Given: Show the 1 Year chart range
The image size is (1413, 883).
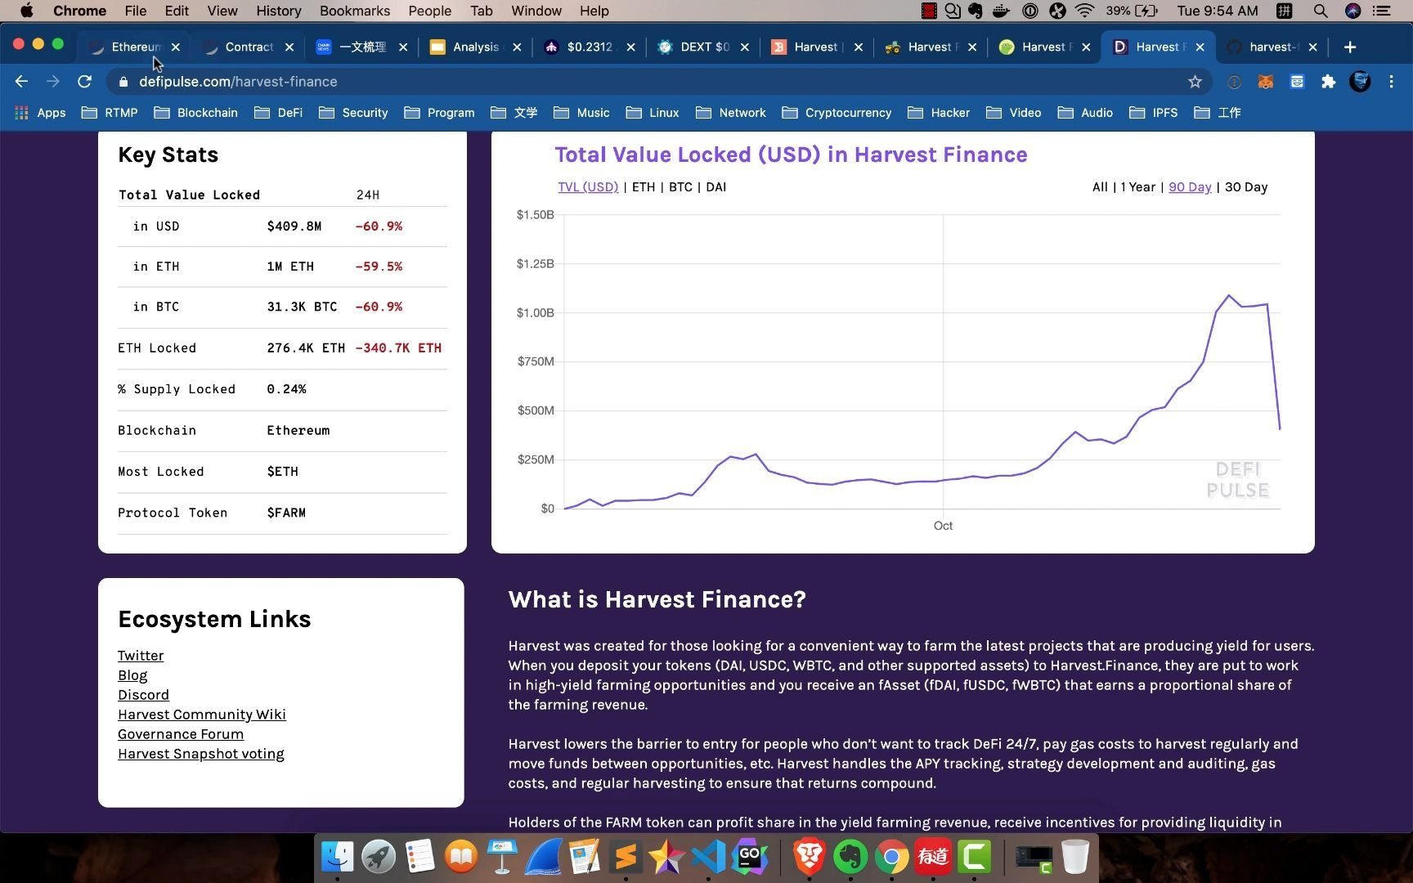Looking at the screenshot, I should pyautogui.click(x=1138, y=187).
